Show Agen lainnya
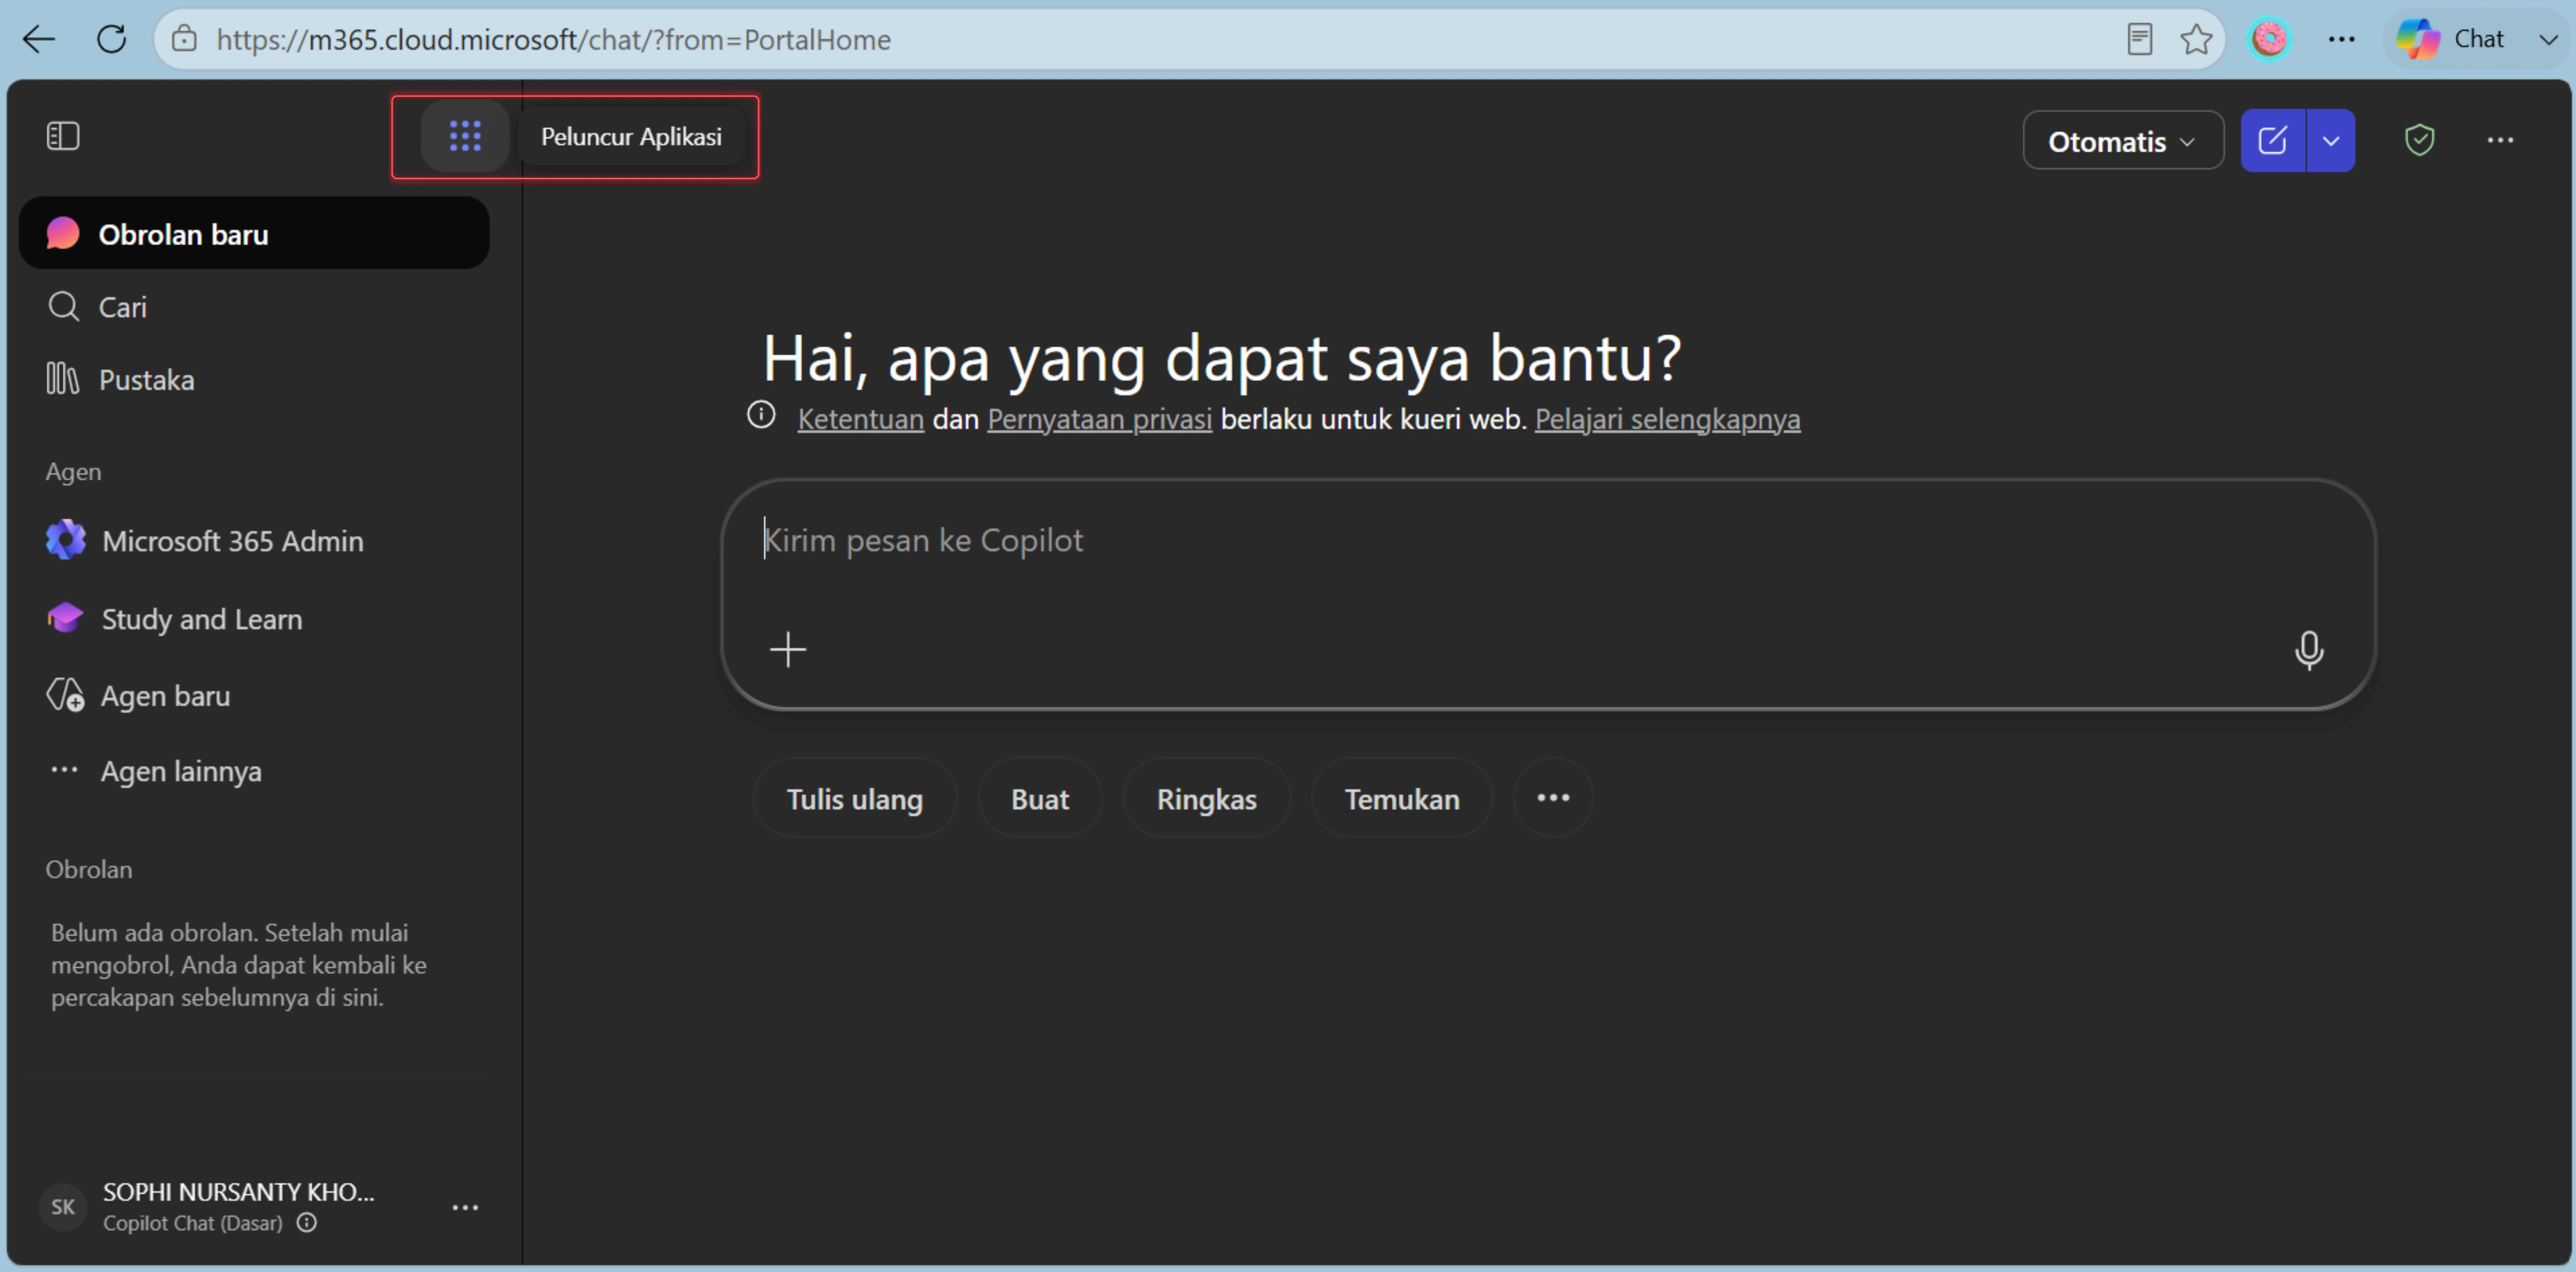 254,772
